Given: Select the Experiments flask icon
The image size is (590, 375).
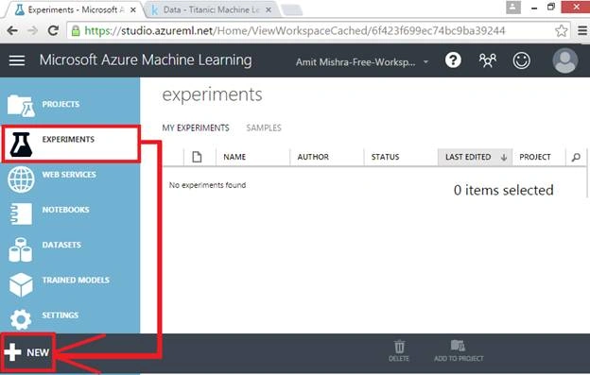Looking at the screenshot, I should [21, 145].
